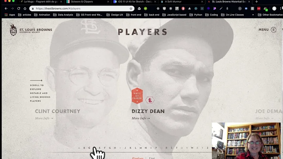Jump to letter G in alphabet index
This screenshot has height=159, width=283.
pyautogui.click(x=110, y=148)
